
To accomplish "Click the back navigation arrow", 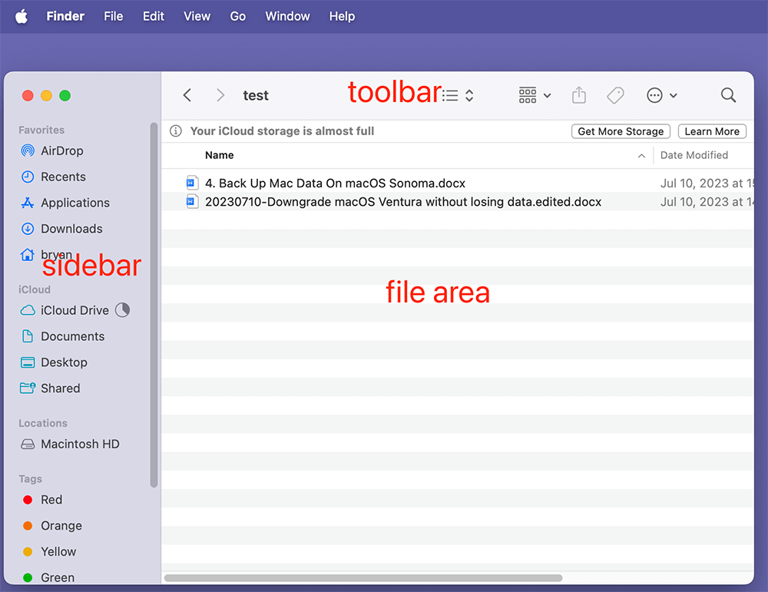I will click(x=187, y=95).
